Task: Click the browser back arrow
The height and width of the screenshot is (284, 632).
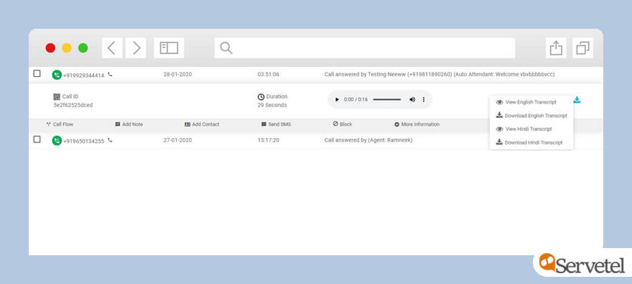Action: (112, 48)
